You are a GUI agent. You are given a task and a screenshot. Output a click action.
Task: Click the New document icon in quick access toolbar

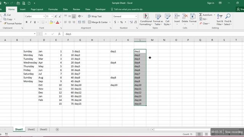click(29, 3)
